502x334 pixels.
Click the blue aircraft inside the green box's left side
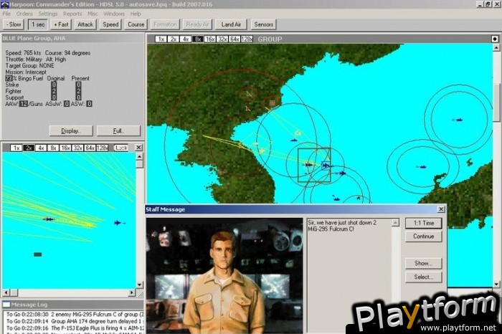pyautogui.click(x=308, y=165)
